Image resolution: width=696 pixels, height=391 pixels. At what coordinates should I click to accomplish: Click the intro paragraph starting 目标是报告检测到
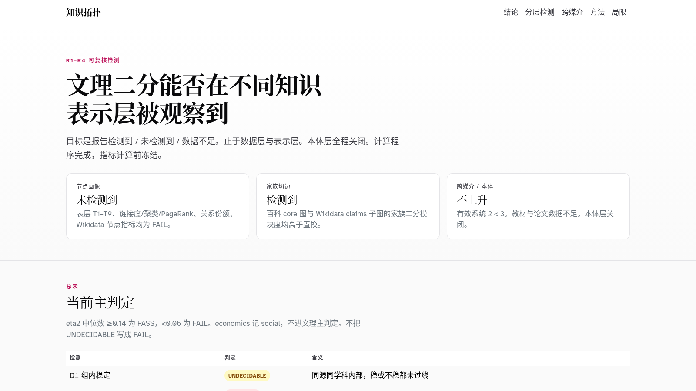233,148
